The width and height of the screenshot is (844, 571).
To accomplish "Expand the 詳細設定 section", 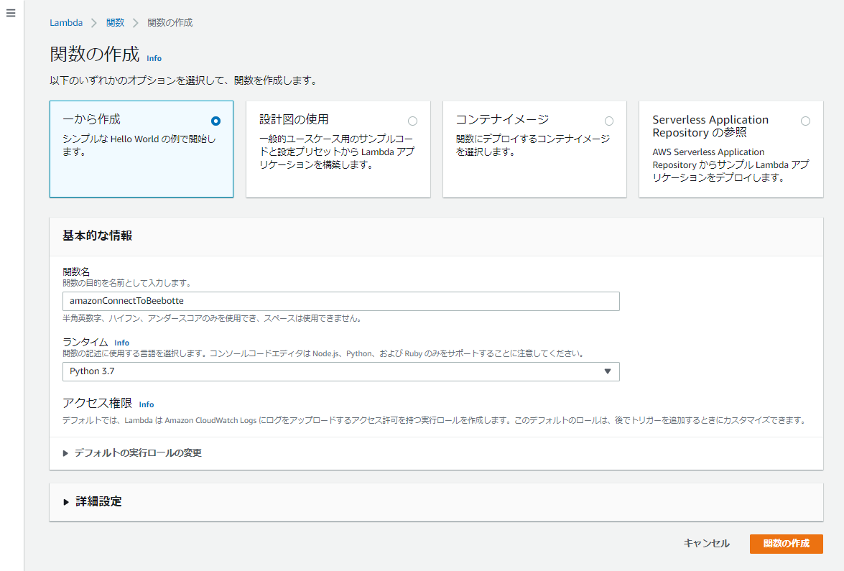I will pos(93,501).
